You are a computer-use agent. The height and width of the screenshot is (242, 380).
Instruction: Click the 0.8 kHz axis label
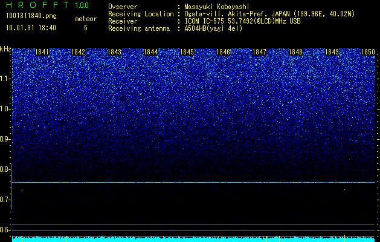coord(5,169)
